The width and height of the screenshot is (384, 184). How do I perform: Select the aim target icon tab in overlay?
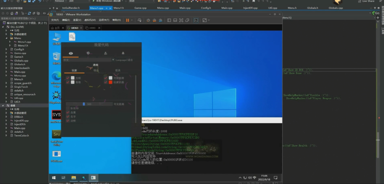click(88, 53)
